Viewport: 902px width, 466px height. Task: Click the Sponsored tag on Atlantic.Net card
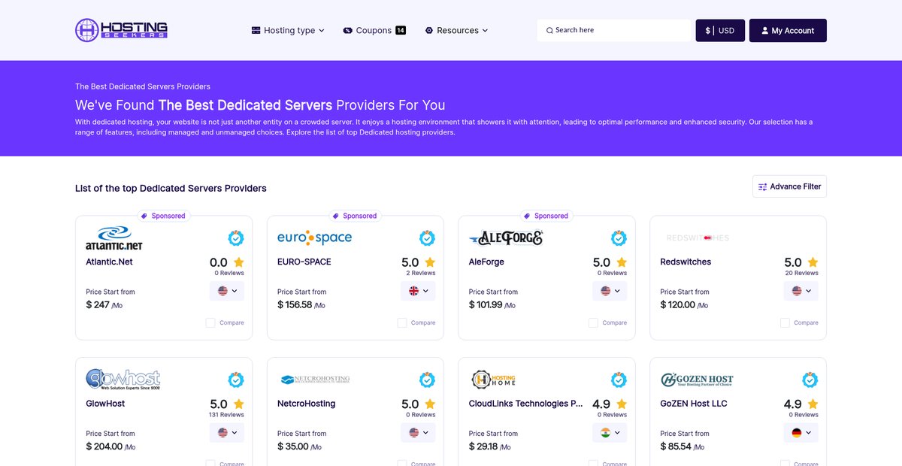[x=163, y=216]
